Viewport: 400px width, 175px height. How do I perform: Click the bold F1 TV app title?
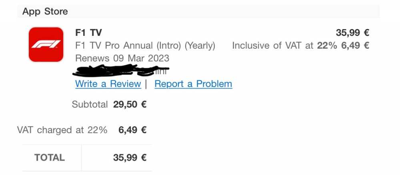[x=88, y=33]
